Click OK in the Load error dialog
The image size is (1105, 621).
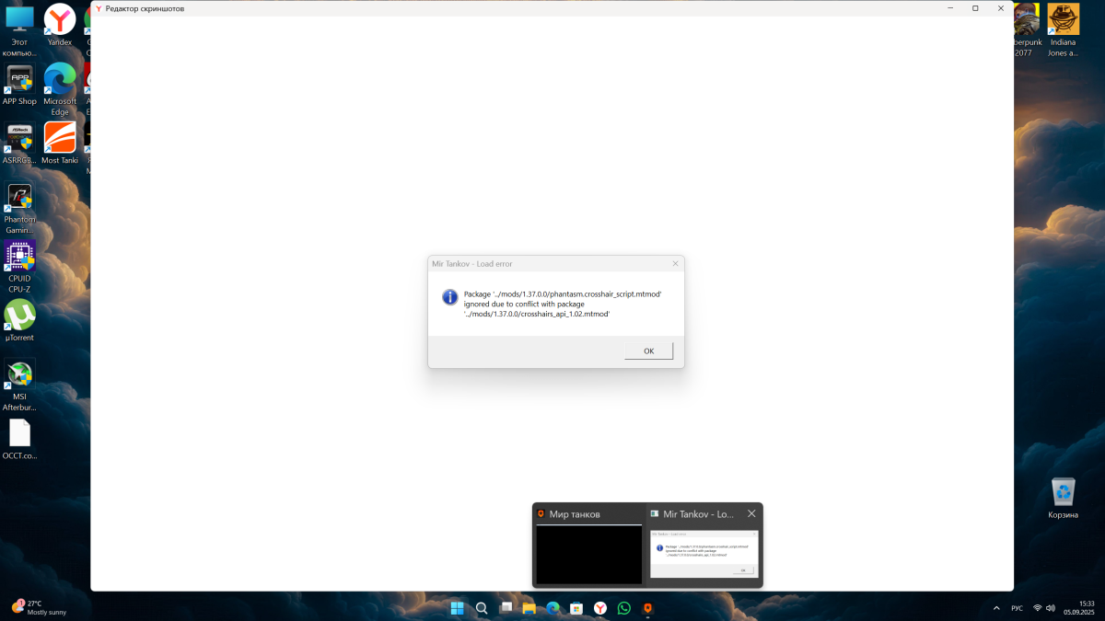(x=648, y=351)
